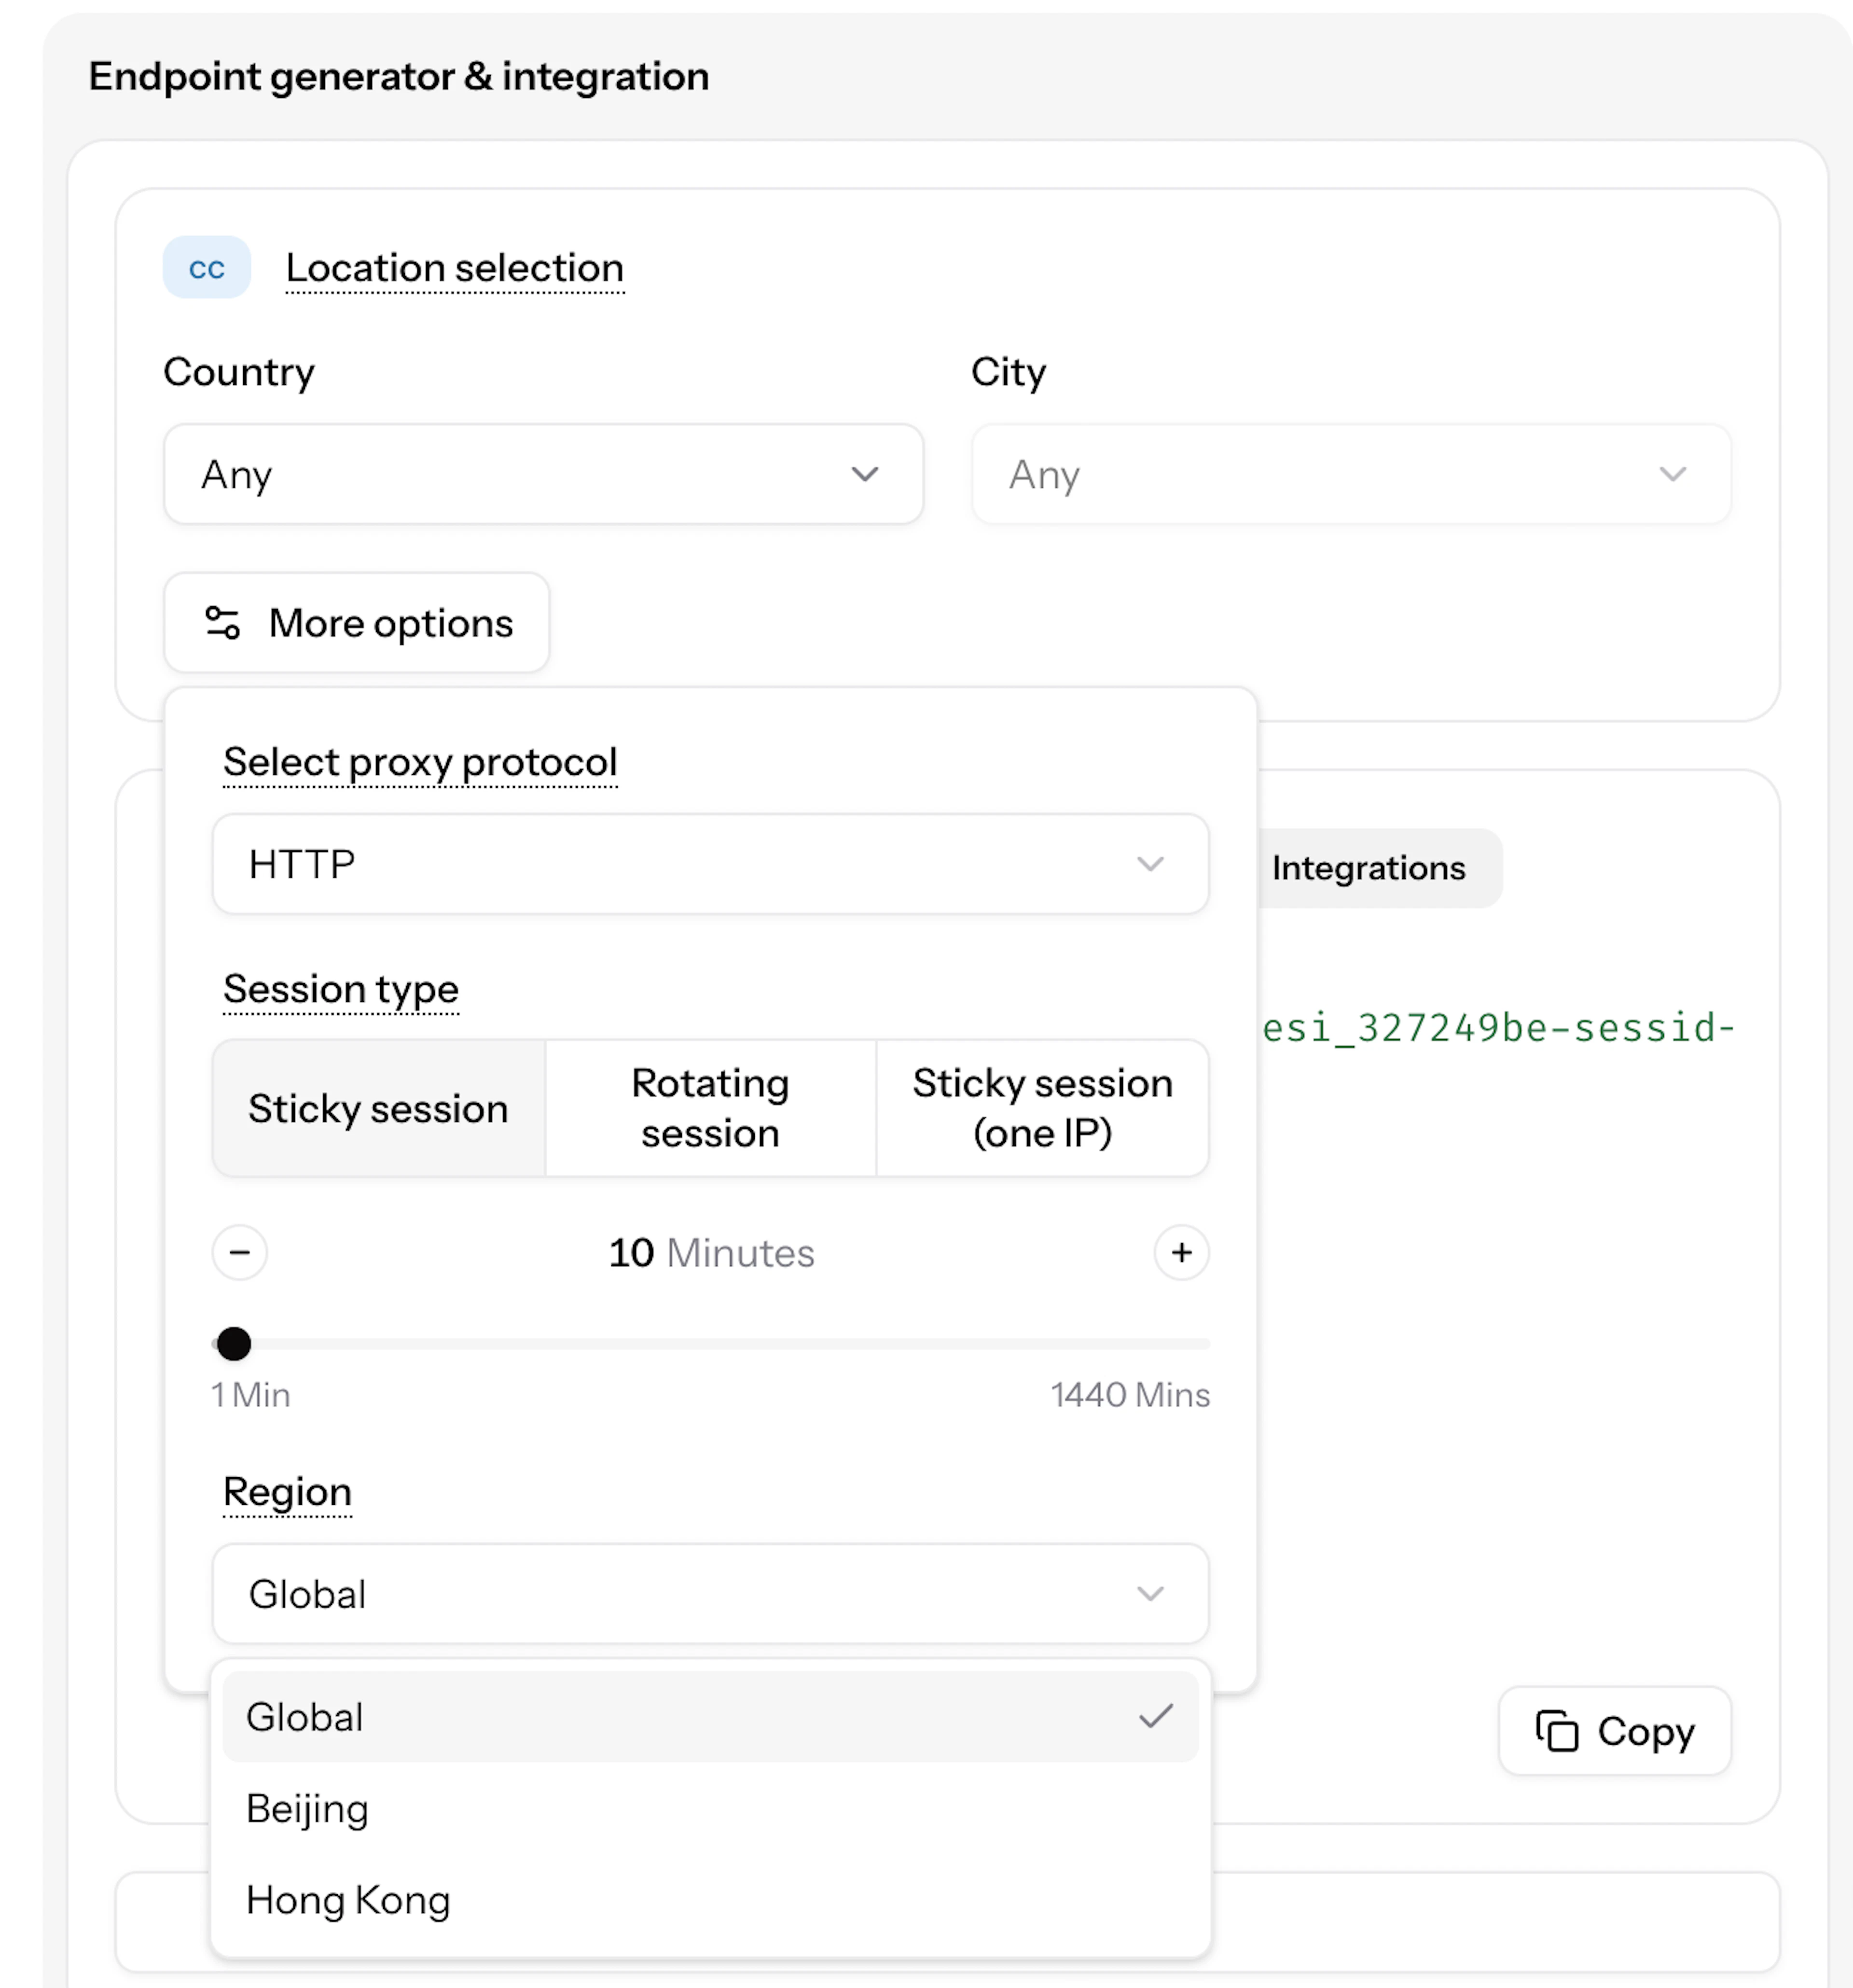Open the City dropdown set to Any
This screenshot has height=1988, width=1853.
point(1351,474)
